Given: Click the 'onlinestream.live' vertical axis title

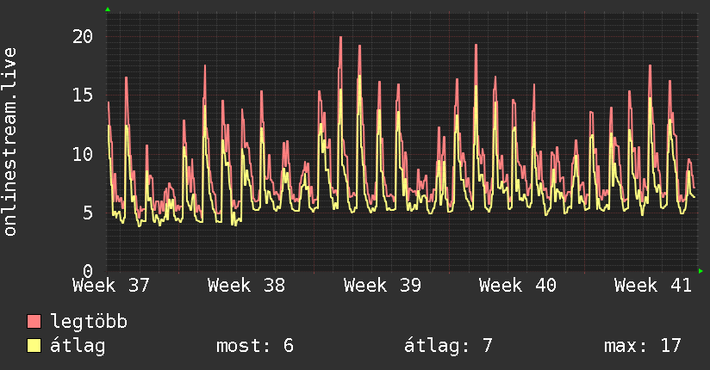Looking at the screenshot, I should pyautogui.click(x=9, y=142).
